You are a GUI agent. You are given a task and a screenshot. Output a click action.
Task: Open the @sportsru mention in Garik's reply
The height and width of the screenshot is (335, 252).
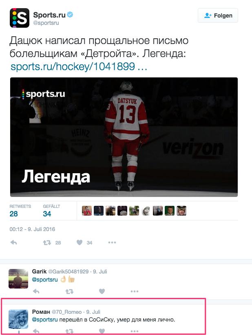(x=45, y=280)
